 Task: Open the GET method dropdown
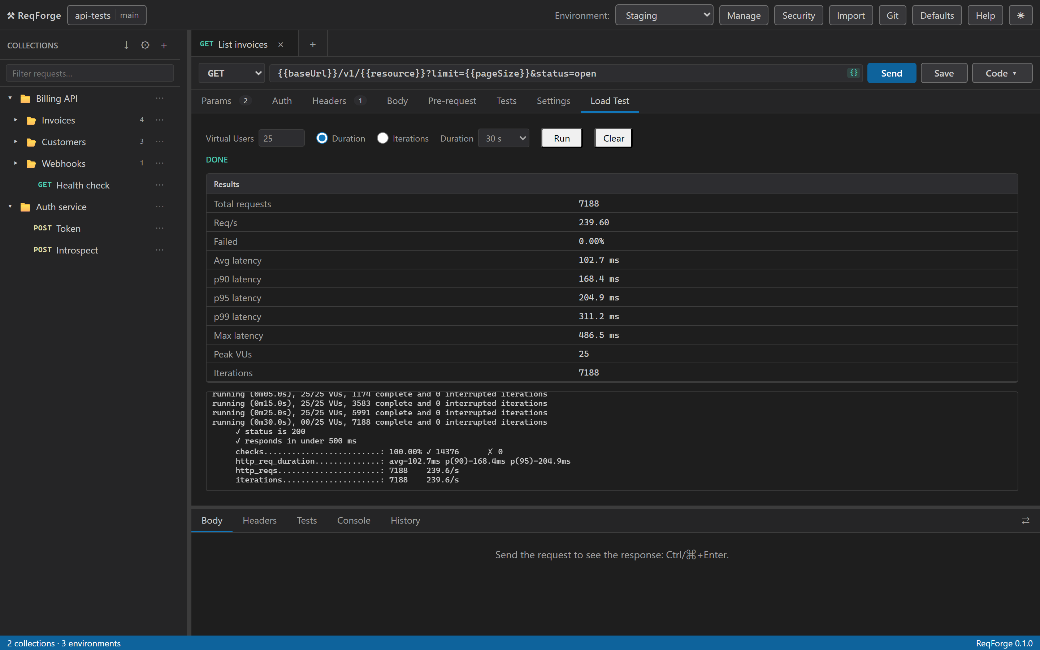tap(231, 73)
